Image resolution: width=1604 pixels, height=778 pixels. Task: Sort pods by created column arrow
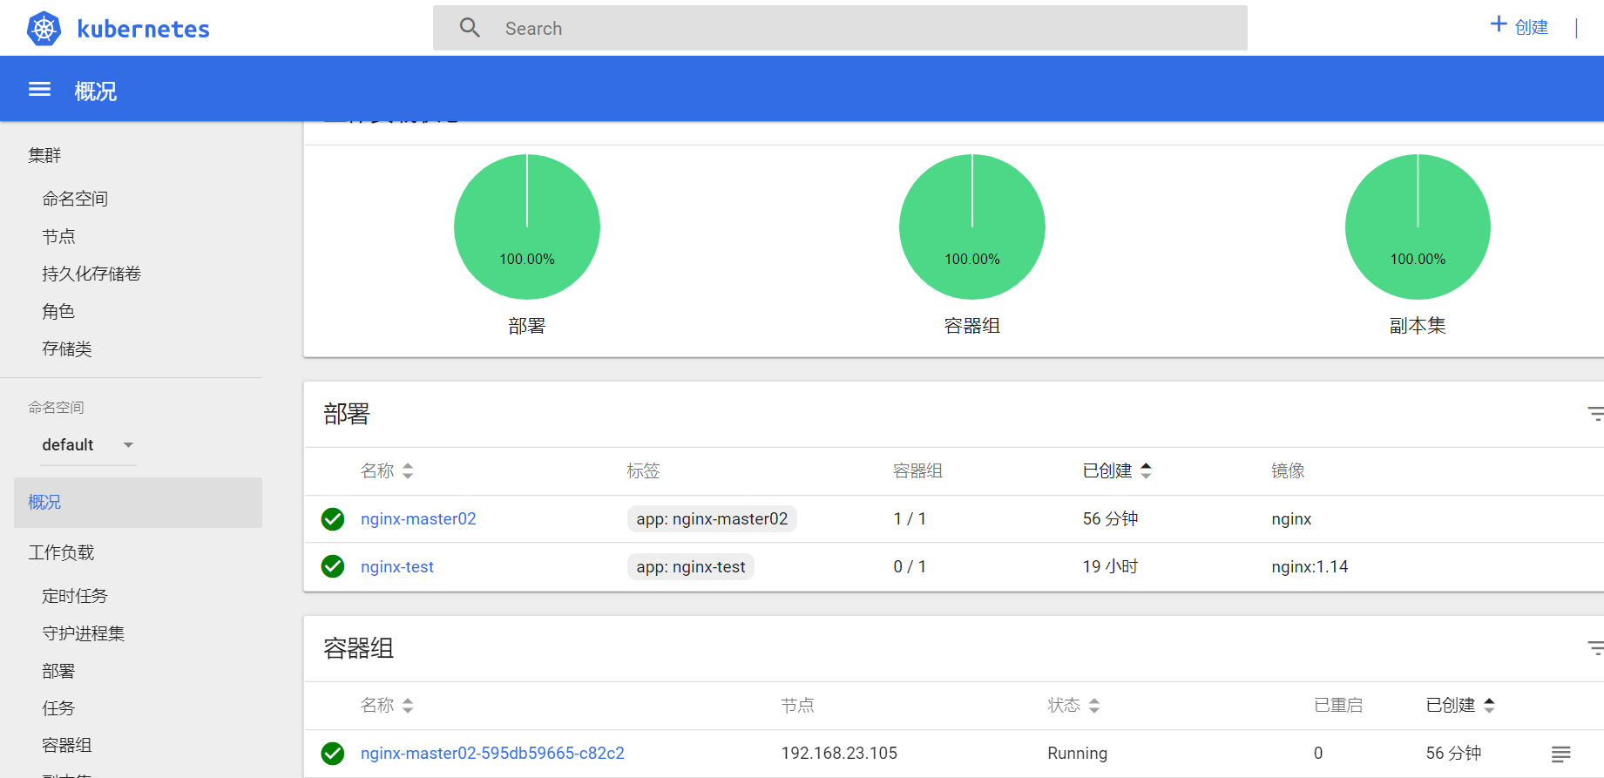point(1489,706)
